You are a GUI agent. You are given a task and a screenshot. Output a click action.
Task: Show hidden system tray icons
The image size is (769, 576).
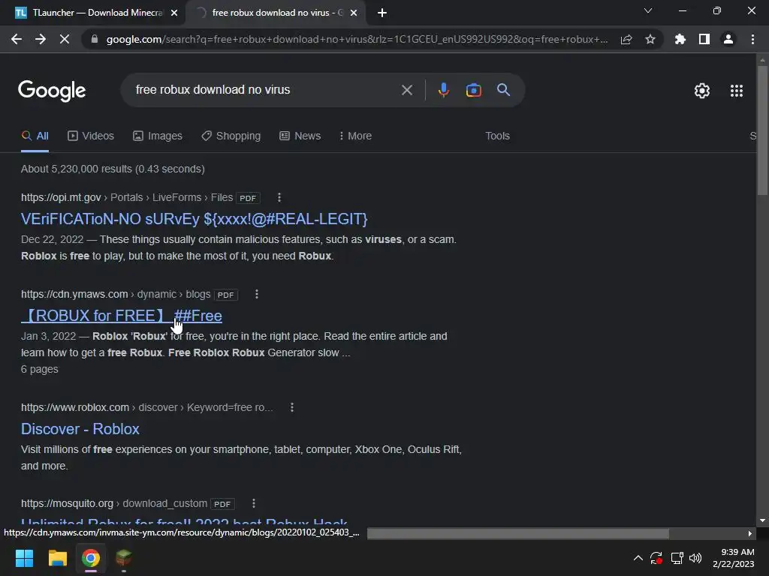638,558
